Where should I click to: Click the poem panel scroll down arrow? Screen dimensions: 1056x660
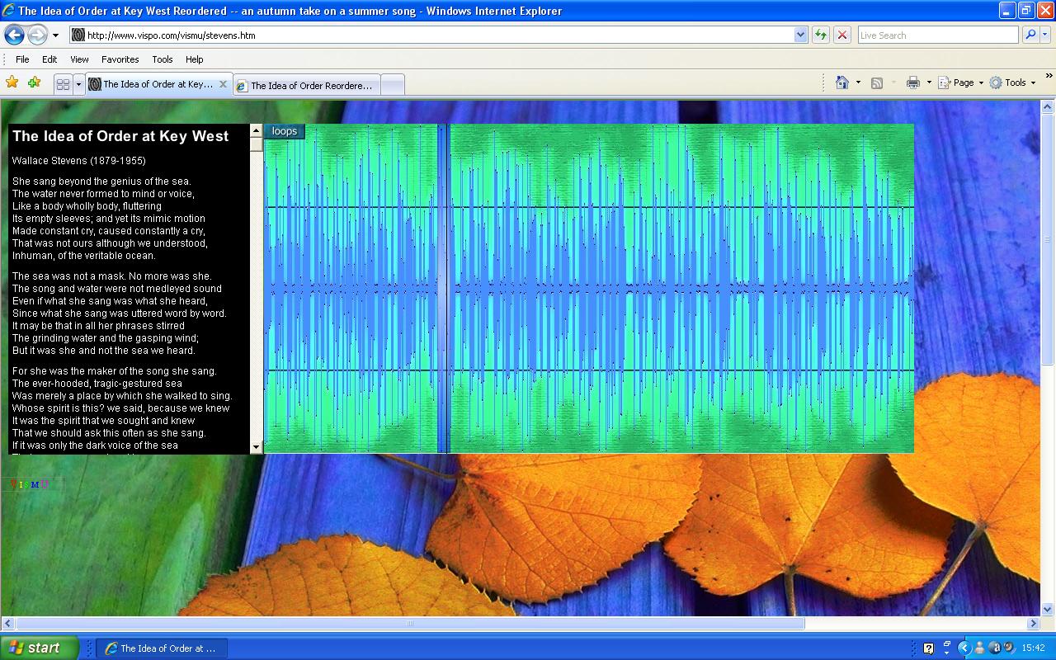[256, 447]
